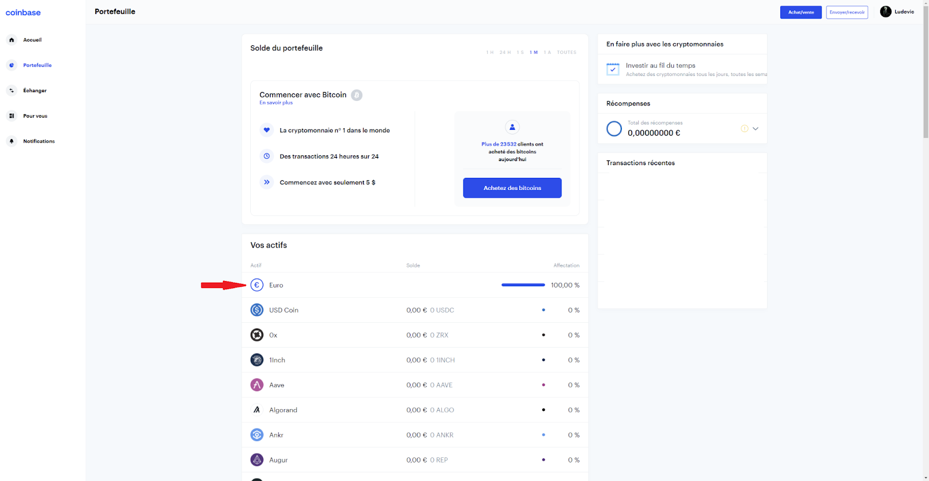Image resolution: width=929 pixels, height=481 pixels.
Task: Click the 100,00 % Euro allocation value
Action: pyautogui.click(x=565, y=285)
